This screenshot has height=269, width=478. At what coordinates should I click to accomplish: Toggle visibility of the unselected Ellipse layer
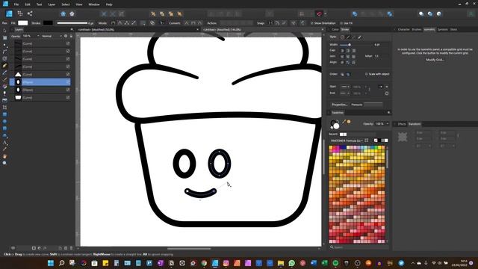[x=68, y=90]
